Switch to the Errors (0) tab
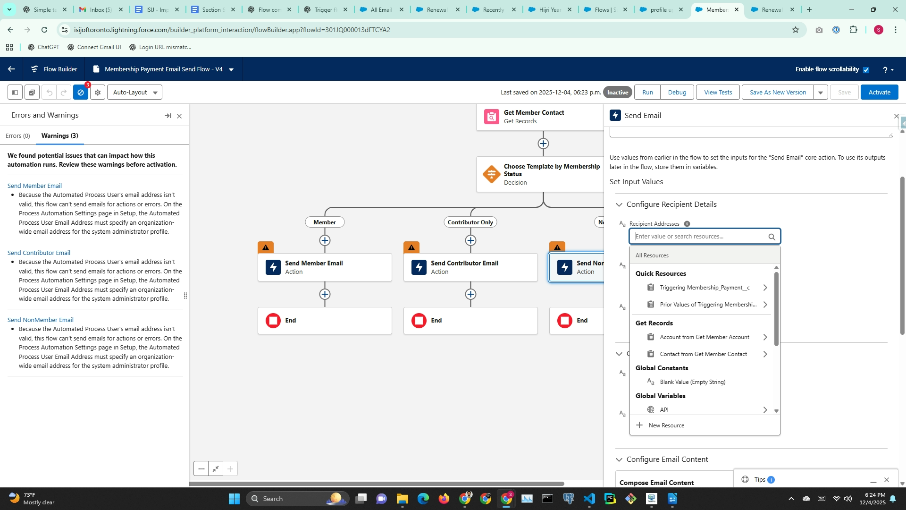The height and width of the screenshot is (510, 906). [18, 136]
